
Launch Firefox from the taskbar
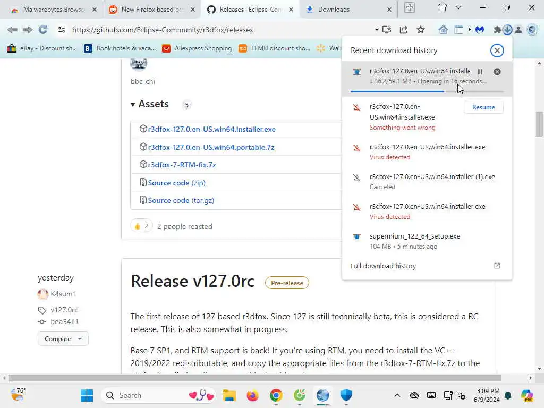[252, 395]
